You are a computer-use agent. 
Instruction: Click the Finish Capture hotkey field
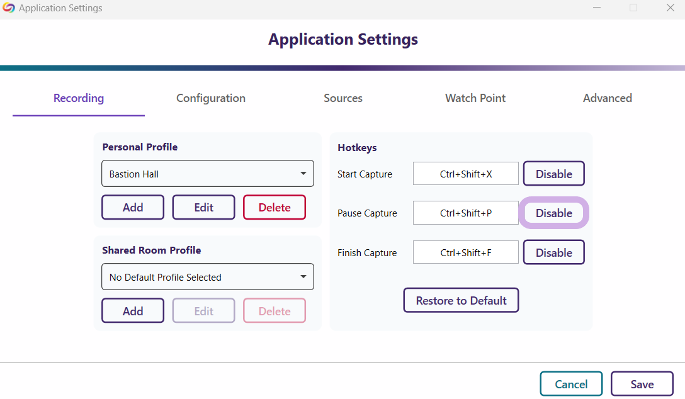click(466, 252)
